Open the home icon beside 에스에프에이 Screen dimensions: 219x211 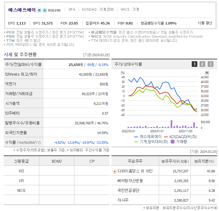click(x=39, y=10)
